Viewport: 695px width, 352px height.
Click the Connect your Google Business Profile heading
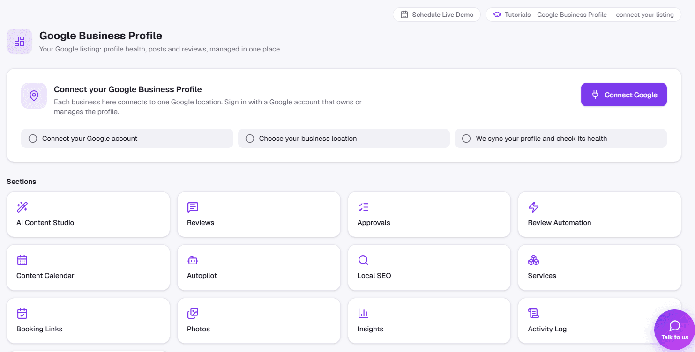[x=128, y=89]
